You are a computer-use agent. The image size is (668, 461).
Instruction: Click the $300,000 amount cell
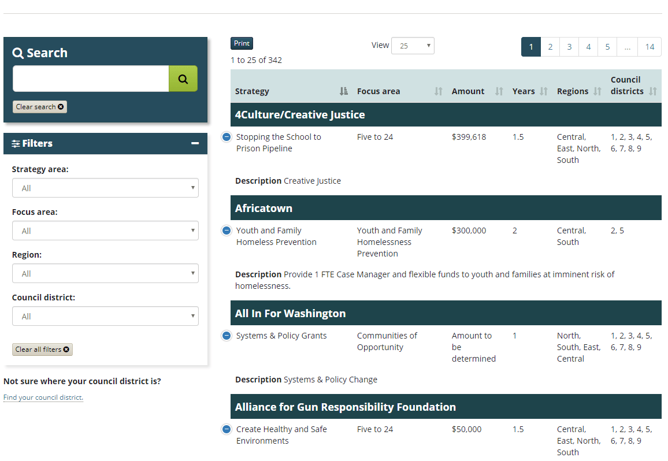pos(469,231)
